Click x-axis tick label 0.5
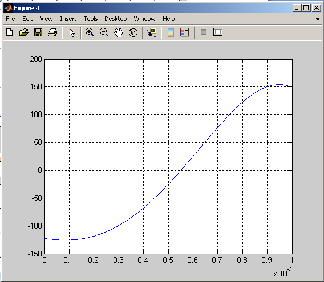The width and height of the screenshot is (324, 282). click(168, 260)
